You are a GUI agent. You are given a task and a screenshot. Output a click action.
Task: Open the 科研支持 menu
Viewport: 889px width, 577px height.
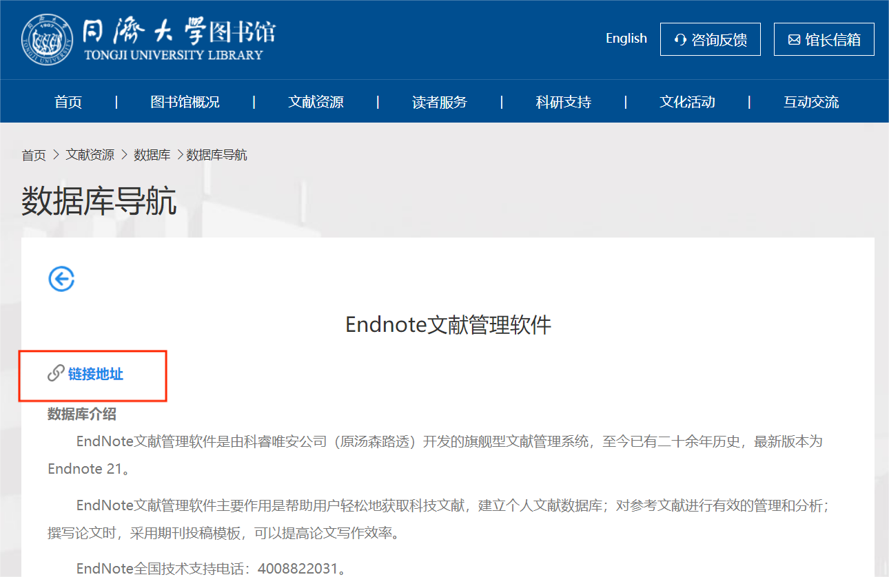click(x=564, y=102)
